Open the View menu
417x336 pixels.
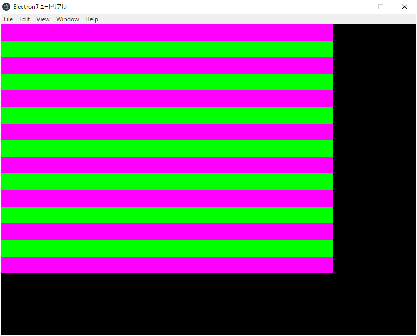click(43, 19)
